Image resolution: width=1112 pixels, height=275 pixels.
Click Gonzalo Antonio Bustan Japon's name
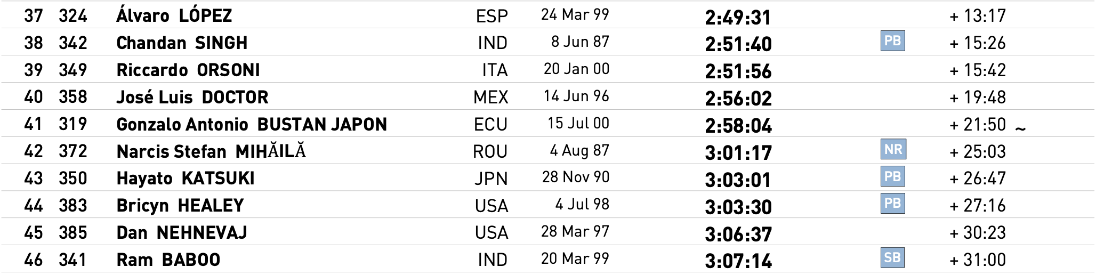pyautogui.click(x=251, y=124)
